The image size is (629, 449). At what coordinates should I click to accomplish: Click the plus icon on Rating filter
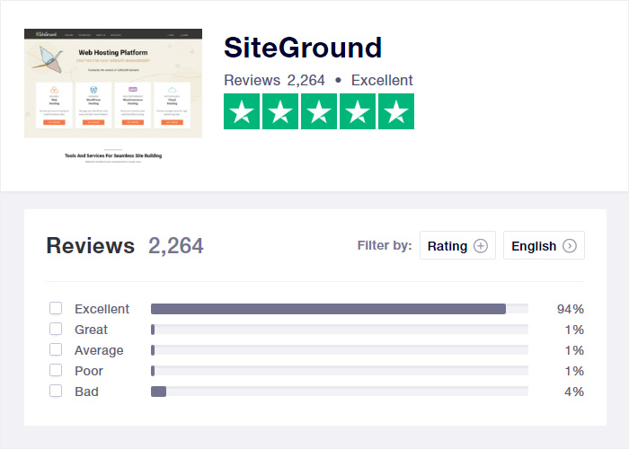click(481, 246)
